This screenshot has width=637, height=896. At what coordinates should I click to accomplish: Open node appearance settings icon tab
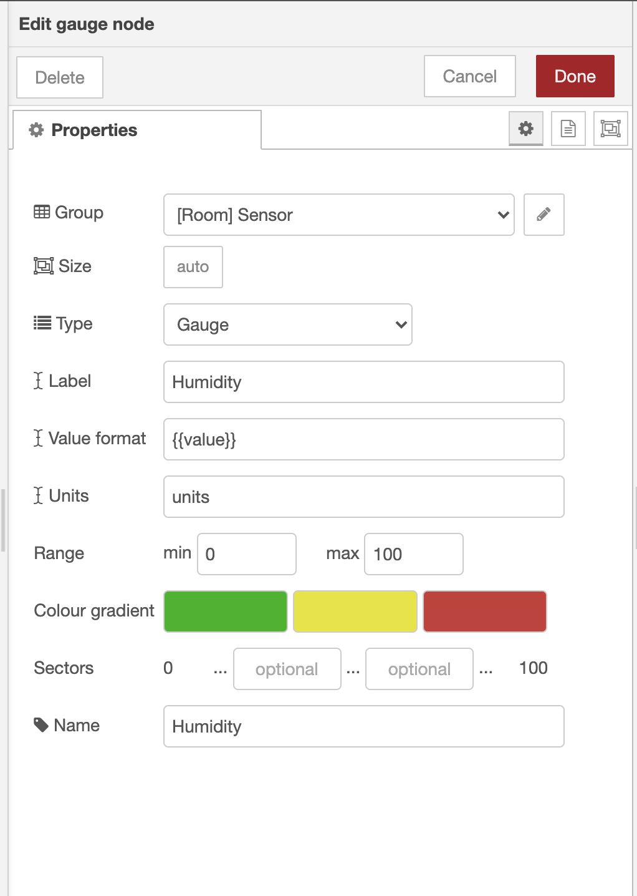point(610,129)
